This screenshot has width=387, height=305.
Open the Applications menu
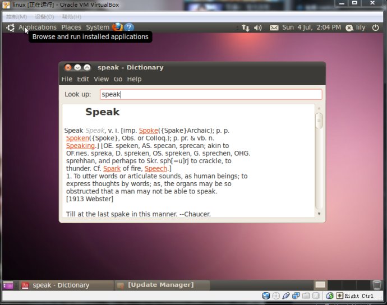point(38,27)
